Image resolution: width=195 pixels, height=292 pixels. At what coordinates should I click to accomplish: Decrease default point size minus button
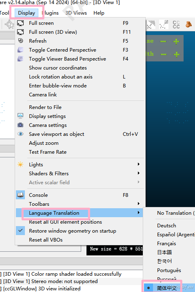tap(163, 41)
